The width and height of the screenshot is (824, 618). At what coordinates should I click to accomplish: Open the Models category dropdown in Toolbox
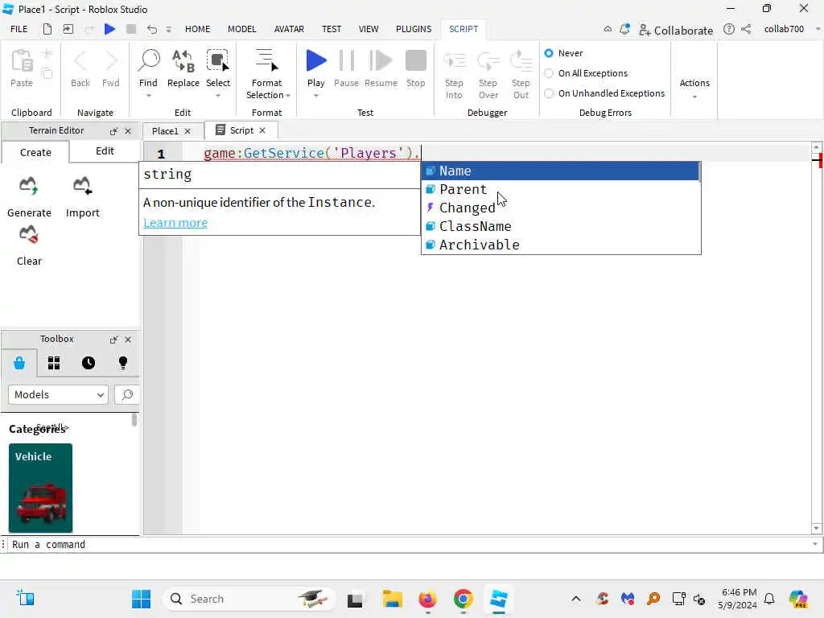[x=58, y=394]
